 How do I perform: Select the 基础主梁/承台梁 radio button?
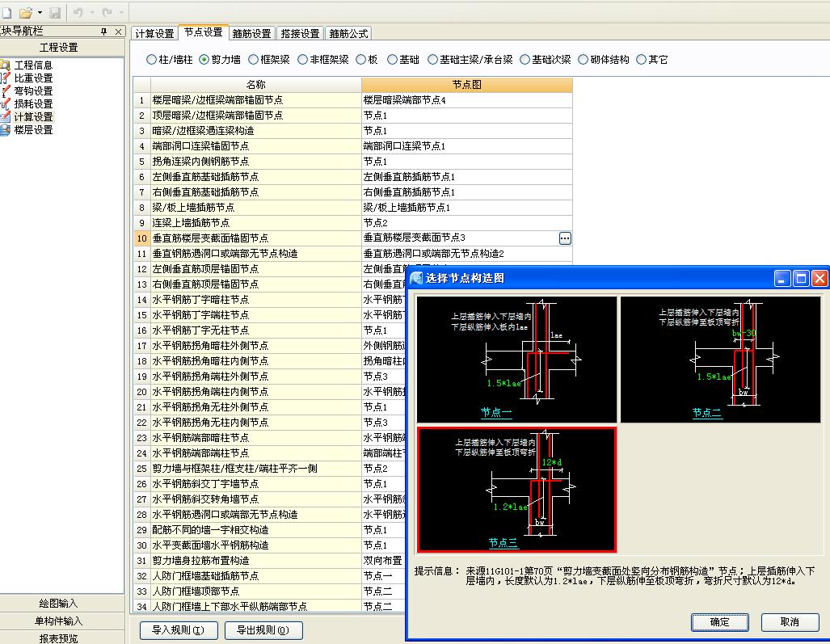pyautogui.click(x=432, y=60)
